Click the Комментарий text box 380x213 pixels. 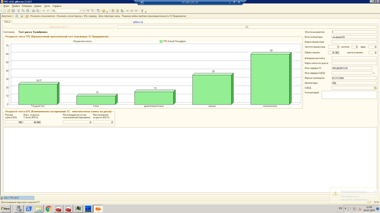349,95
